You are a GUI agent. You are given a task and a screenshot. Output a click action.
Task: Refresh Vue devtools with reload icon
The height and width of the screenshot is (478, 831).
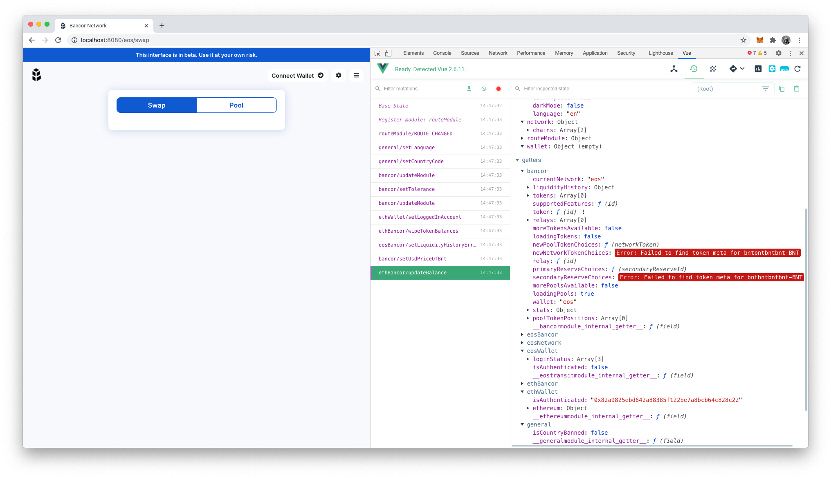pyautogui.click(x=797, y=69)
